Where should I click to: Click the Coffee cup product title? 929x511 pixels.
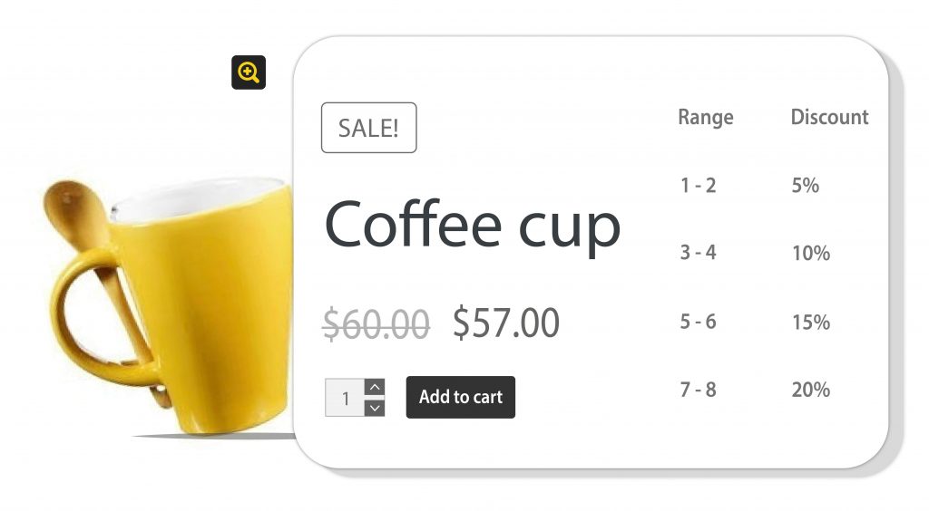point(472,224)
